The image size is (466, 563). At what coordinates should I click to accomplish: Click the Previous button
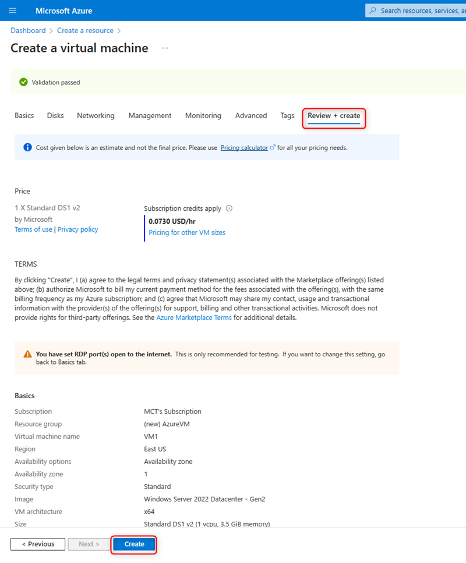click(38, 544)
